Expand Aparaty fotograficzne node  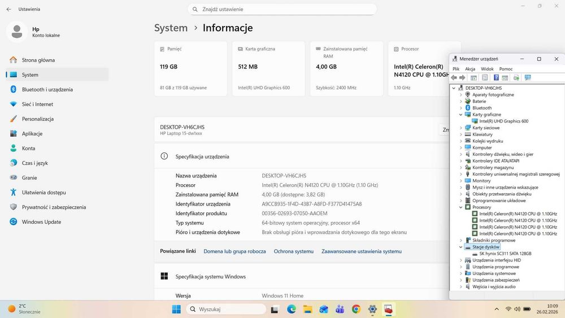460,95
